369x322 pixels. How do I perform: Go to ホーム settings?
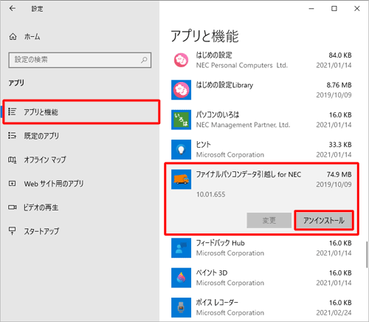pyautogui.click(x=80, y=37)
